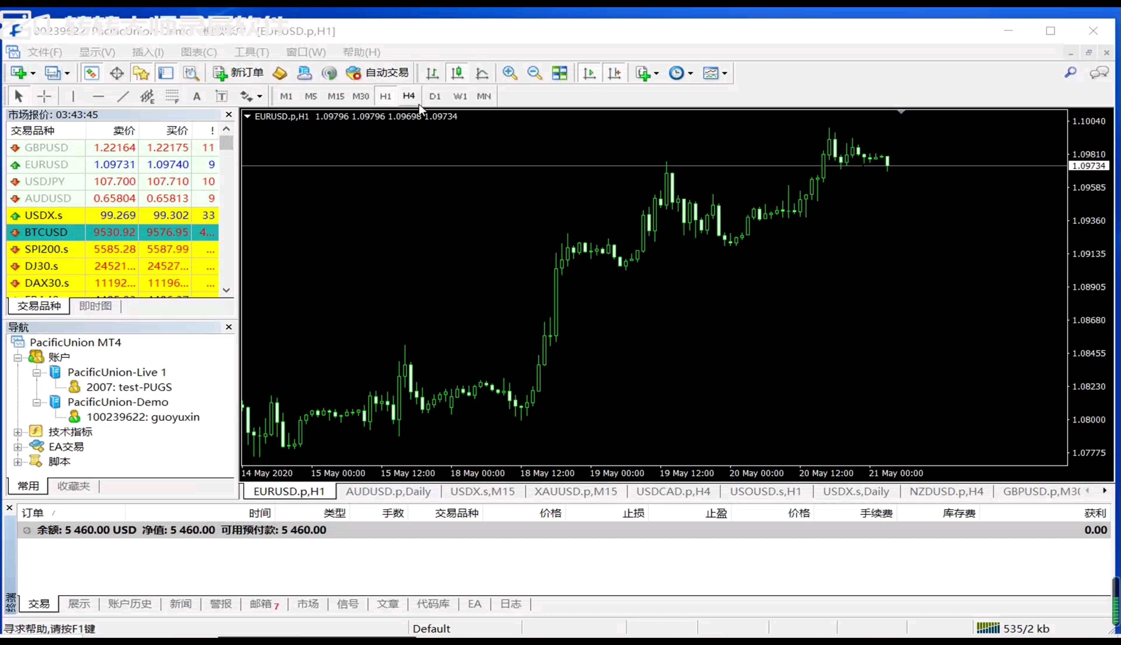Screen dimensions: 1121x645
Task: Select BTCUSD row in Market Watch
Action: pyautogui.click(x=46, y=232)
